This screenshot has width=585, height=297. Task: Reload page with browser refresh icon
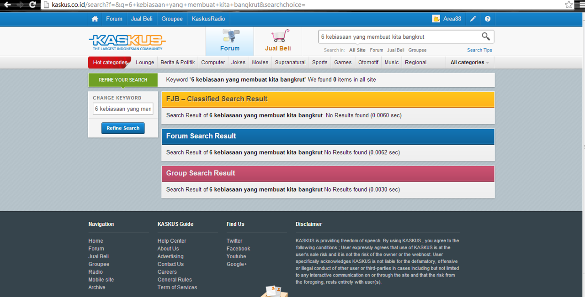pos(32,5)
